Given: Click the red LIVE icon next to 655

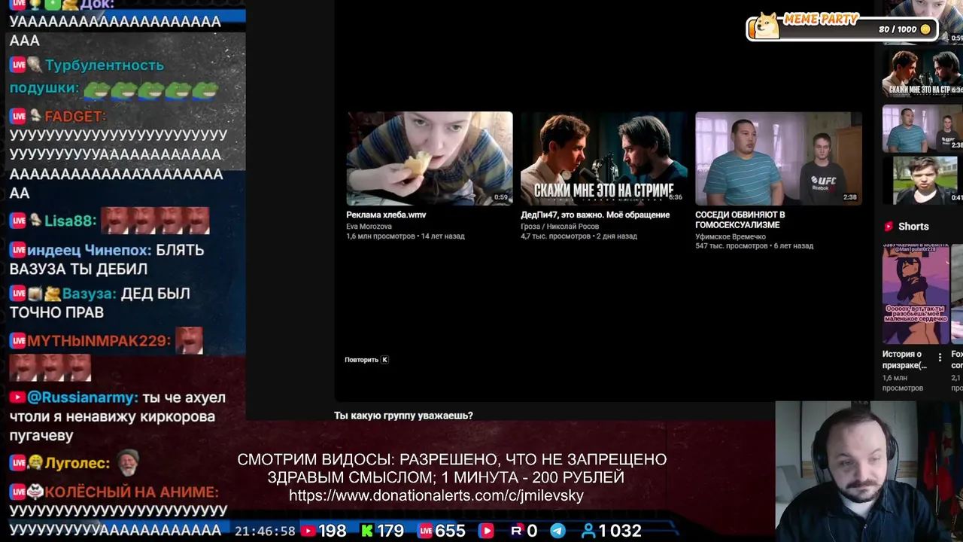Looking at the screenshot, I should (425, 531).
